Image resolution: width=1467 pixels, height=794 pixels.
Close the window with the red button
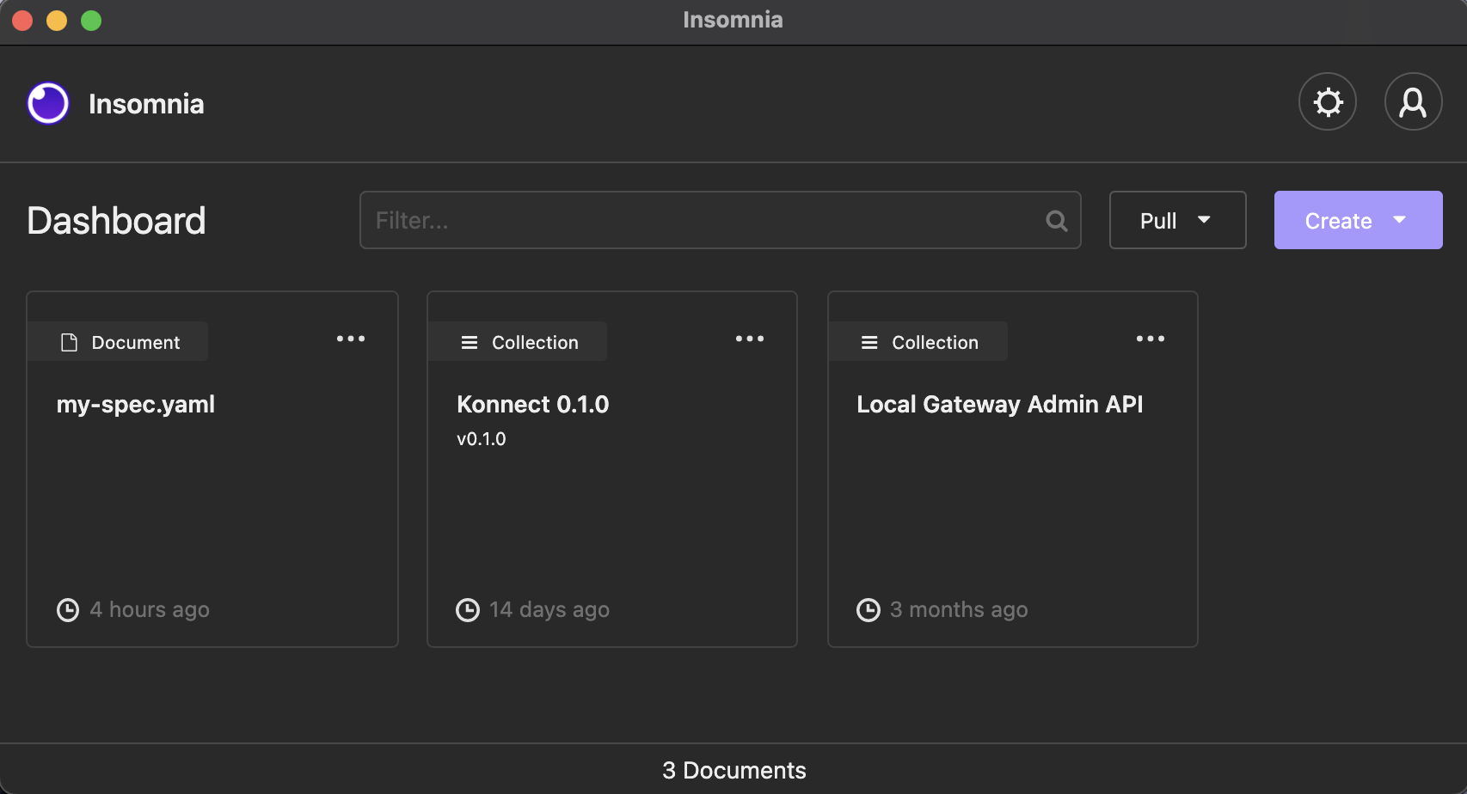[22, 20]
